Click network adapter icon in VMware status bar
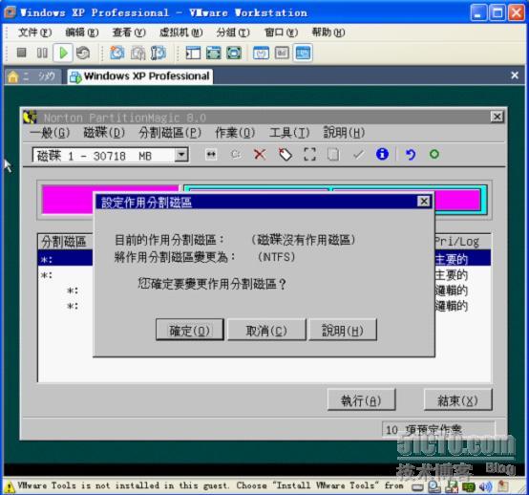Screen dimensions: 529x495 pos(452,486)
